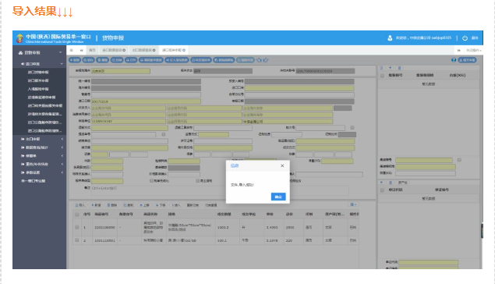Click the user avatar icon in header
This screenshot has height=284, width=495.
tap(390, 38)
